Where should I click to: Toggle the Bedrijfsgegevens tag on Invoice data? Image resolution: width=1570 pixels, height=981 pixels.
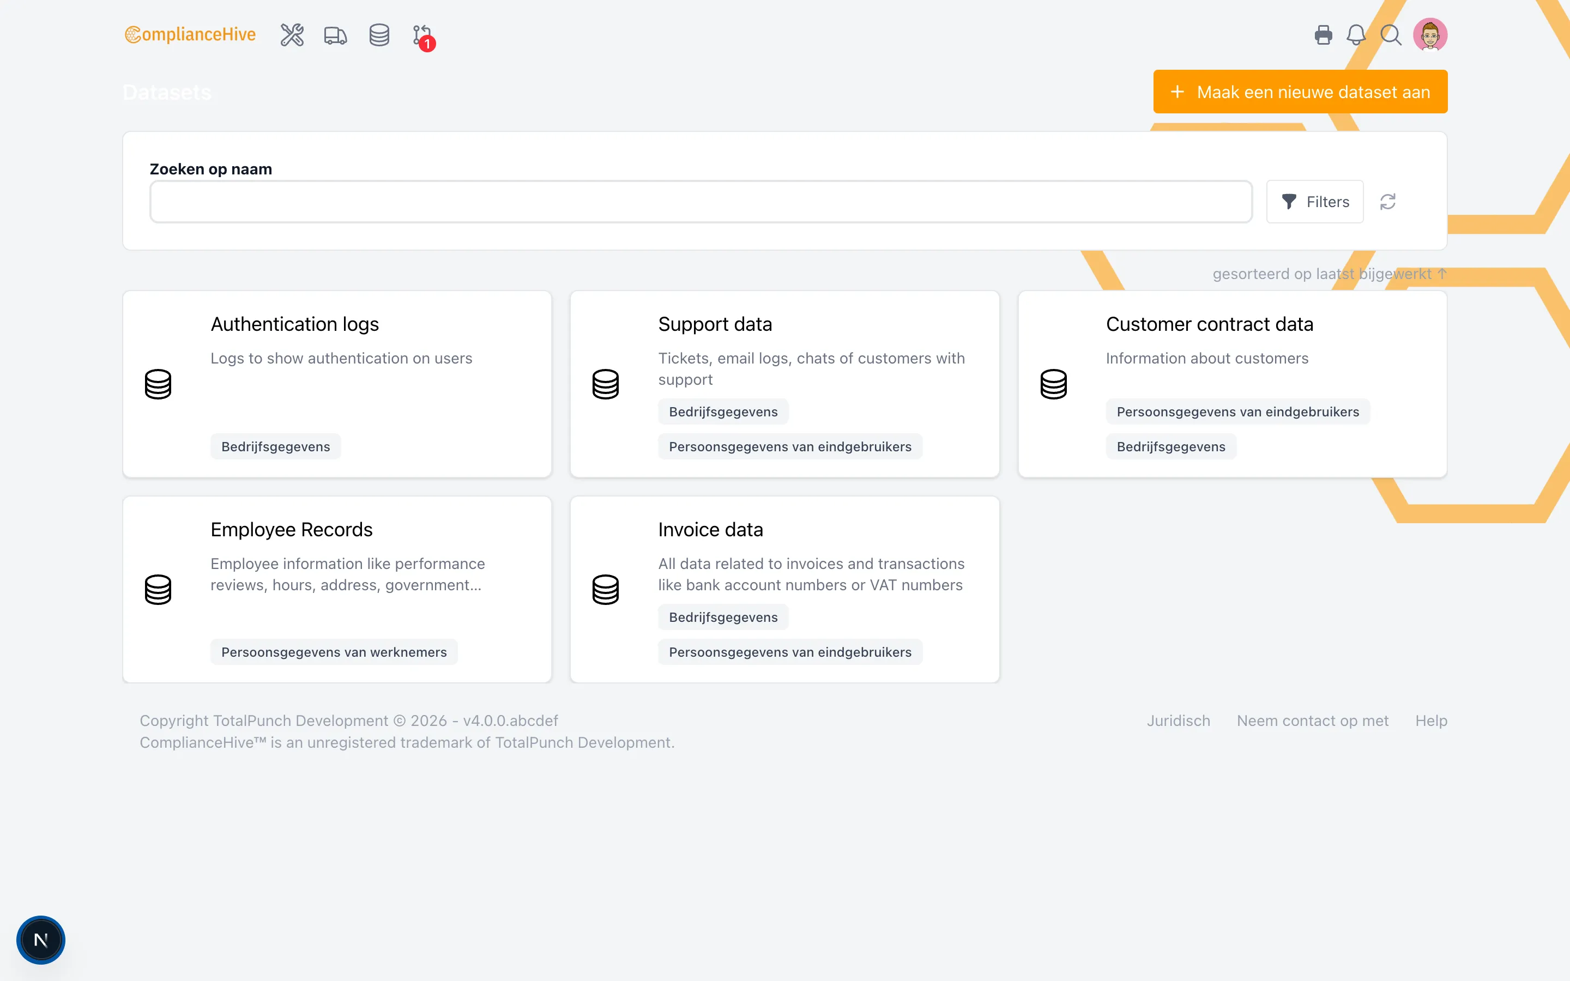tap(723, 616)
